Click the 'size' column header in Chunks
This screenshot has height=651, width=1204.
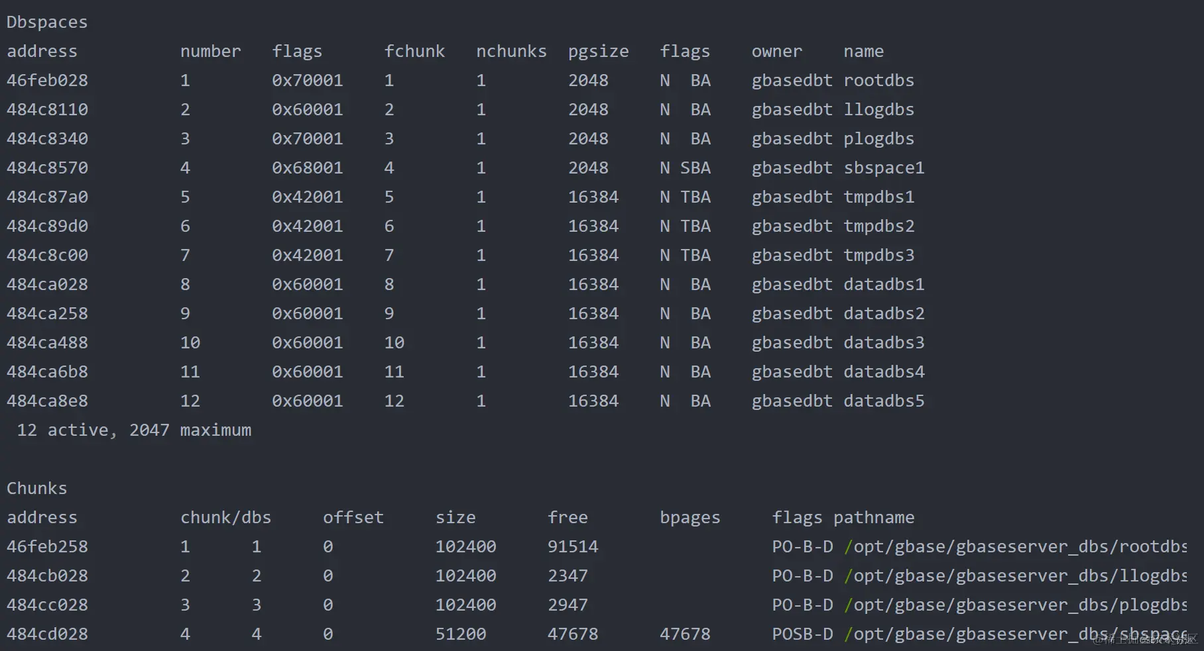coord(455,518)
